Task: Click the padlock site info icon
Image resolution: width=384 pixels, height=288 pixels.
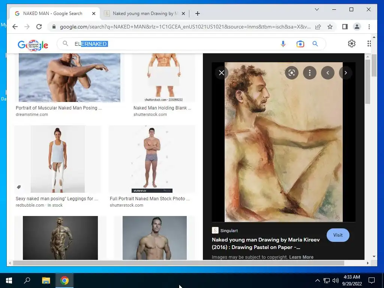Action: click(54, 27)
